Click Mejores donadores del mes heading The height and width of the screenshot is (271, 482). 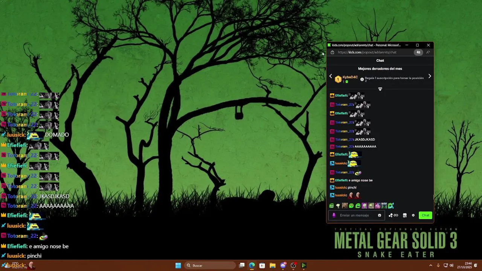click(380, 69)
